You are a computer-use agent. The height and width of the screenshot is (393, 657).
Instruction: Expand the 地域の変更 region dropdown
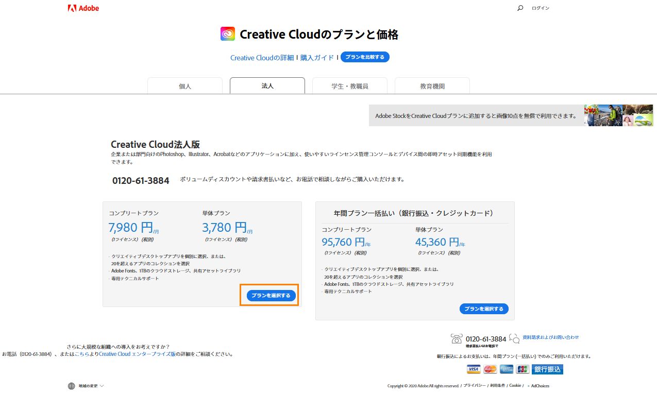[91, 386]
